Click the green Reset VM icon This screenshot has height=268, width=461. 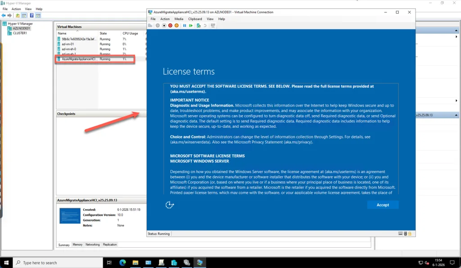[x=191, y=26]
